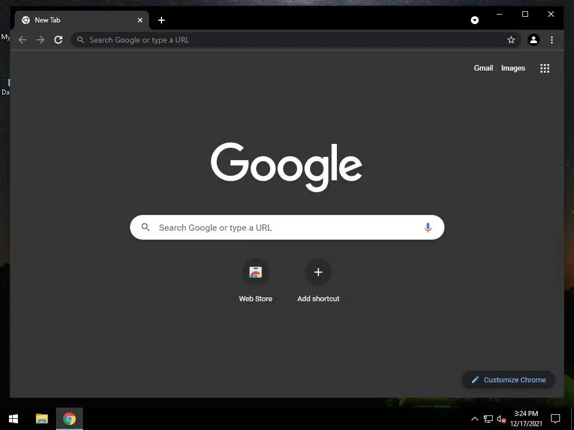574x430 pixels.
Task: Maximize the Chrome window
Action: [525, 14]
